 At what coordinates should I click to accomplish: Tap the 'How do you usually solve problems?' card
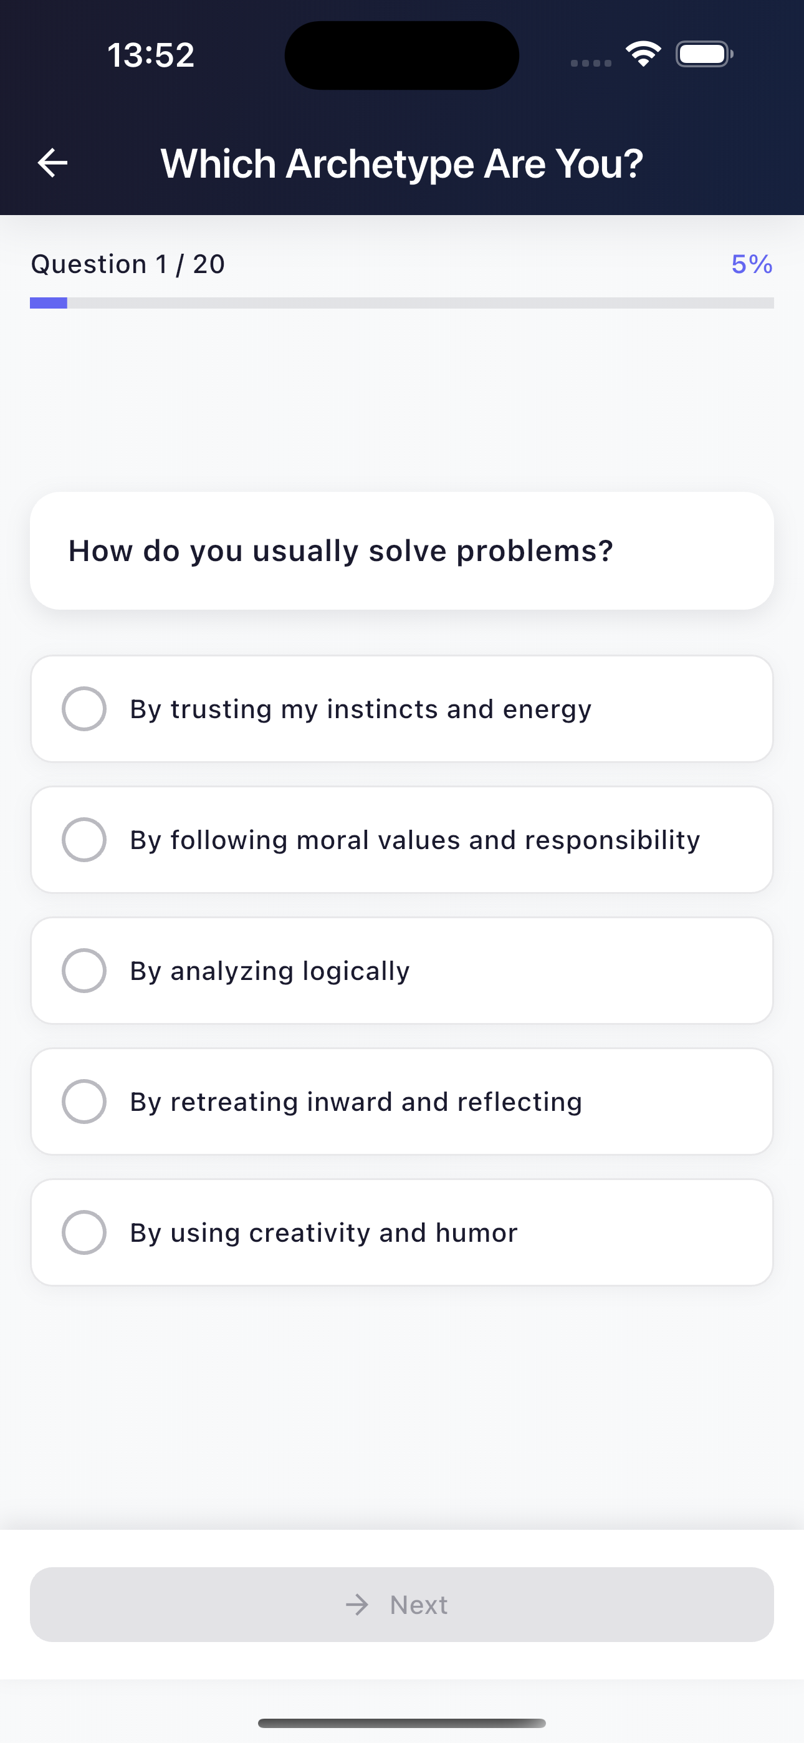point(402,551)
